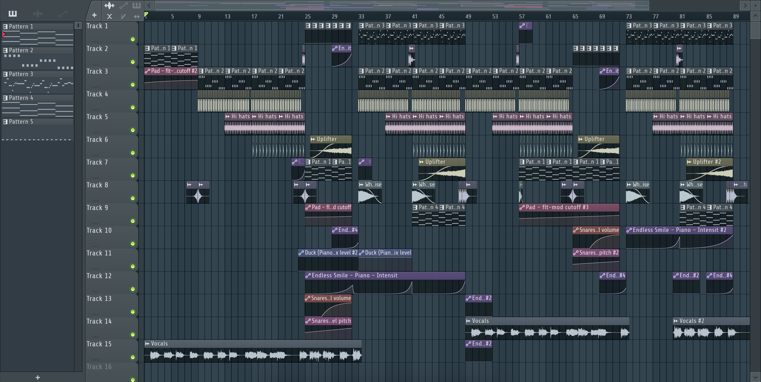Add new pattern with bottom plus icon

tap(38, 377)
